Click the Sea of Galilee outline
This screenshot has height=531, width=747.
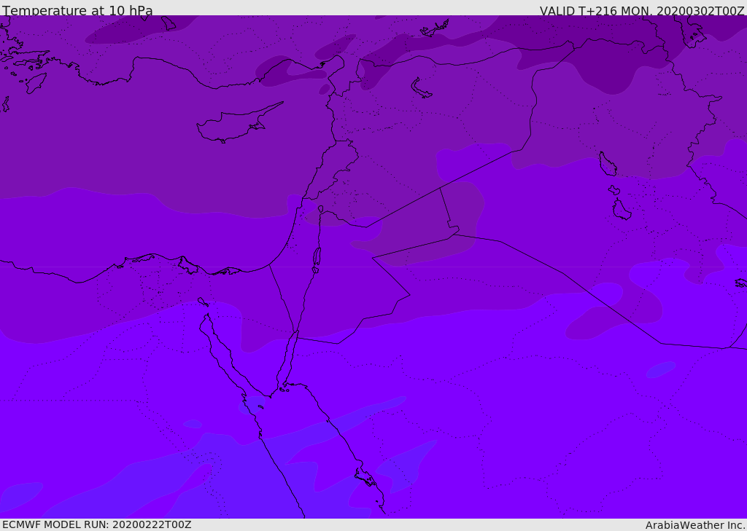[320, 209]
